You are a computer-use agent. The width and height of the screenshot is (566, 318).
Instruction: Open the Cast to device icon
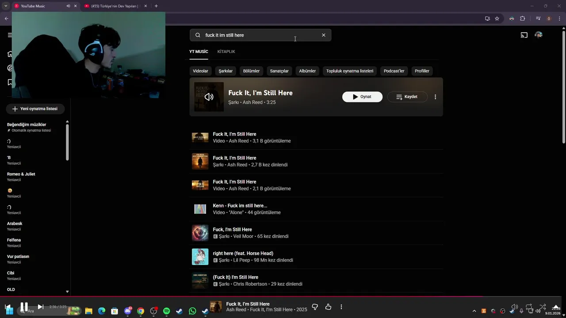click(524, 35)
